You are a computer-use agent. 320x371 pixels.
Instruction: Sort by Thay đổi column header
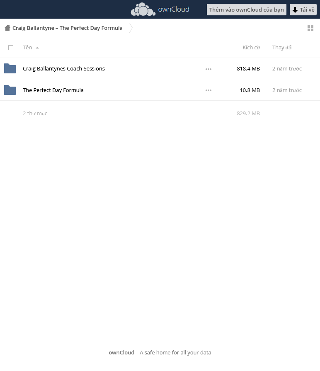[282, 48]
